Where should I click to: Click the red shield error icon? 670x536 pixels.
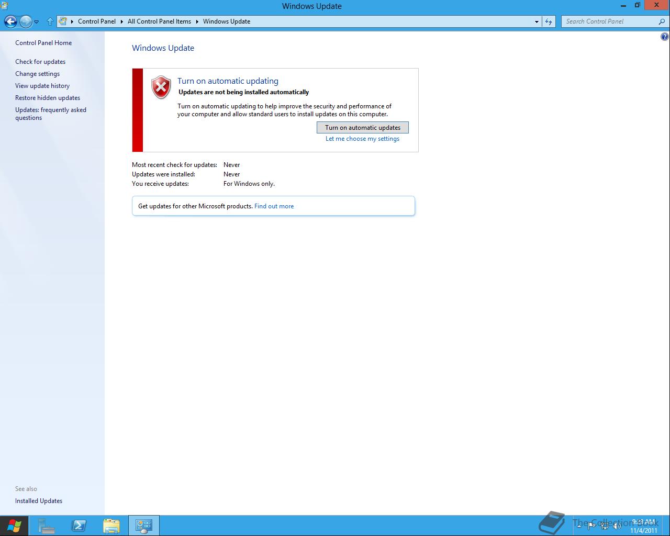161,87
